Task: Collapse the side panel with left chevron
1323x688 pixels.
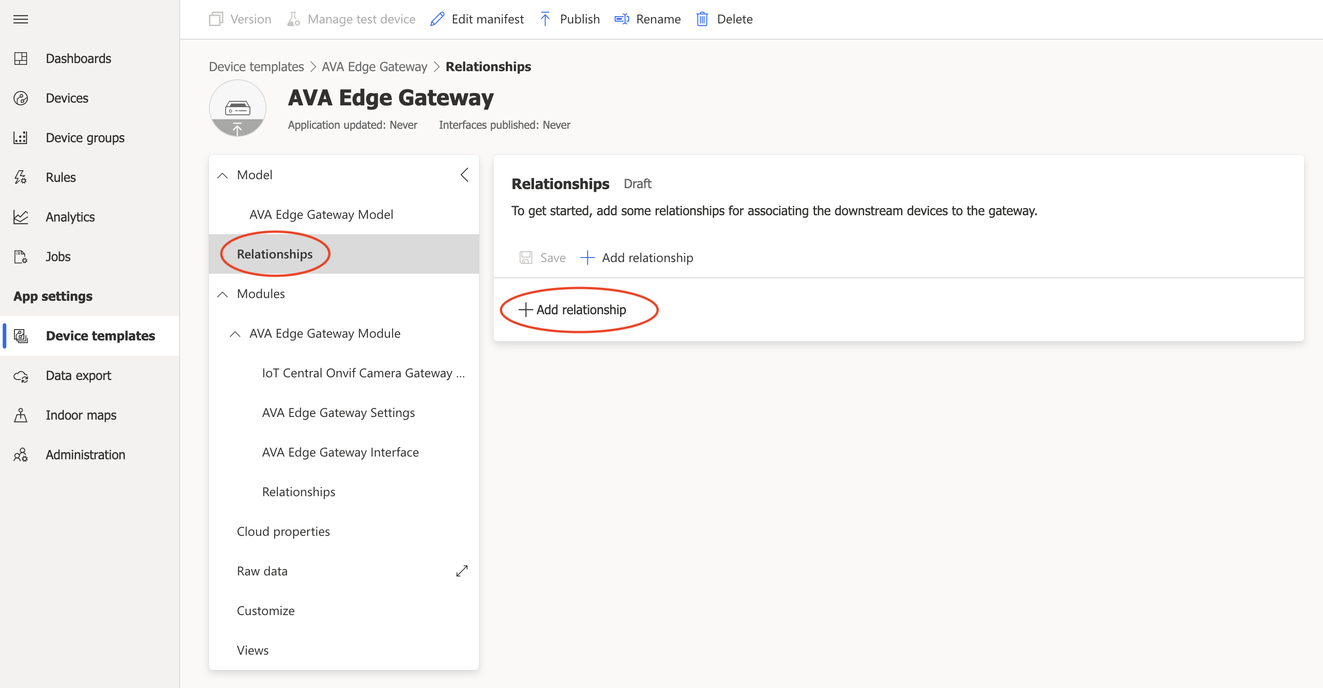Action: tap(464, 175)
